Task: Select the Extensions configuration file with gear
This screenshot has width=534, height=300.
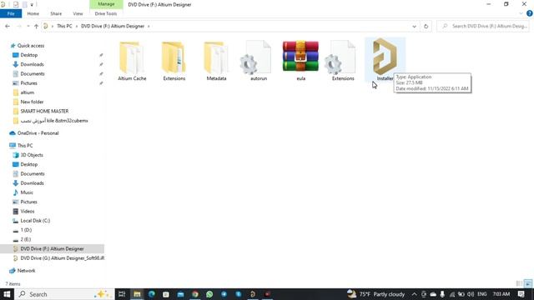Action: 343,61
